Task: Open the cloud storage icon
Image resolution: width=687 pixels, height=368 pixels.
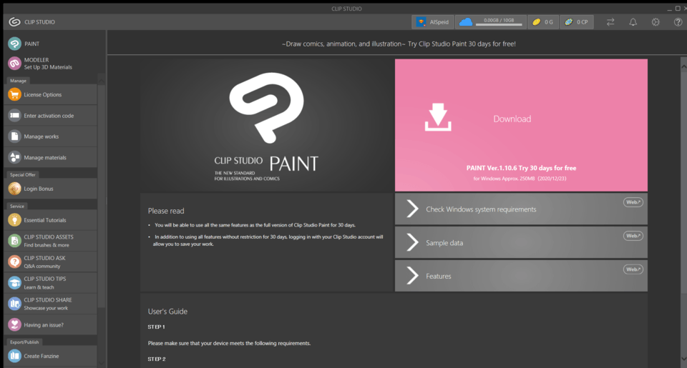Action: pyautogui.click(x=466, y=22)
